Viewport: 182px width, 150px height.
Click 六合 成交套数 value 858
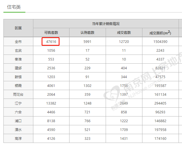point(124,112)
